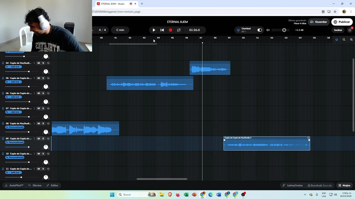Click the track 09 microphone icon

click(x=3, y=138)
